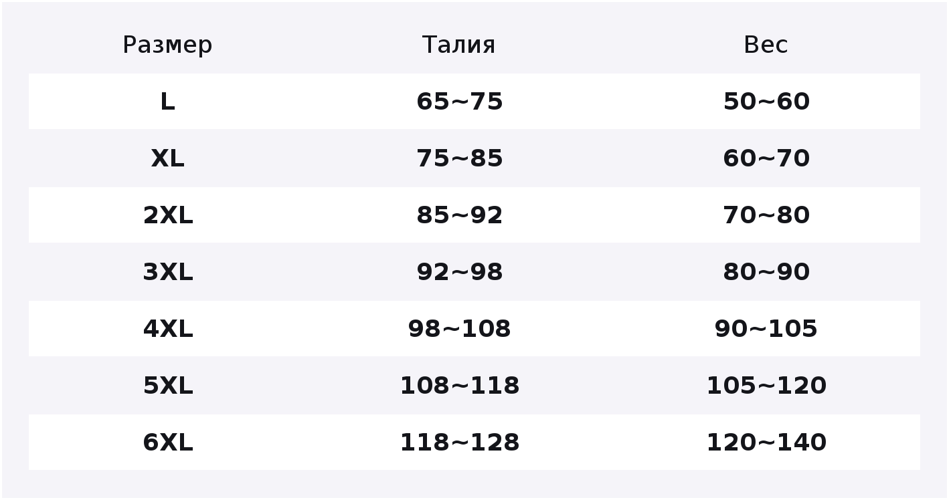Select the L size cell
949x500 pixels.
tap(167, 102)
